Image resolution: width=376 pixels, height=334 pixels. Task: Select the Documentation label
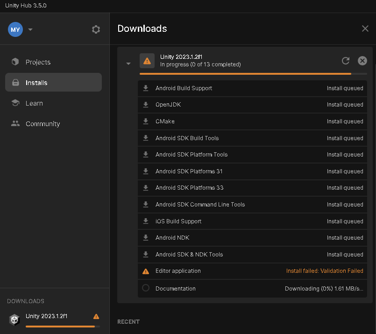tap(176, 288)
